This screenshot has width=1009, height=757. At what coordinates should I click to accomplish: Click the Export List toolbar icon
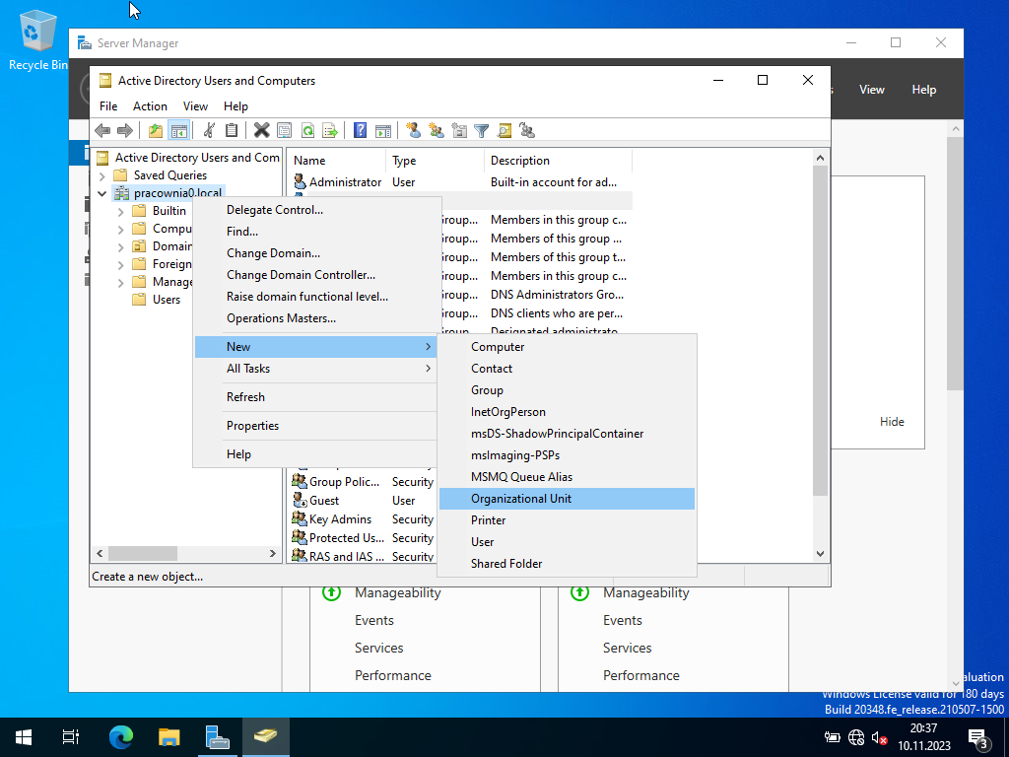(330, 131)
